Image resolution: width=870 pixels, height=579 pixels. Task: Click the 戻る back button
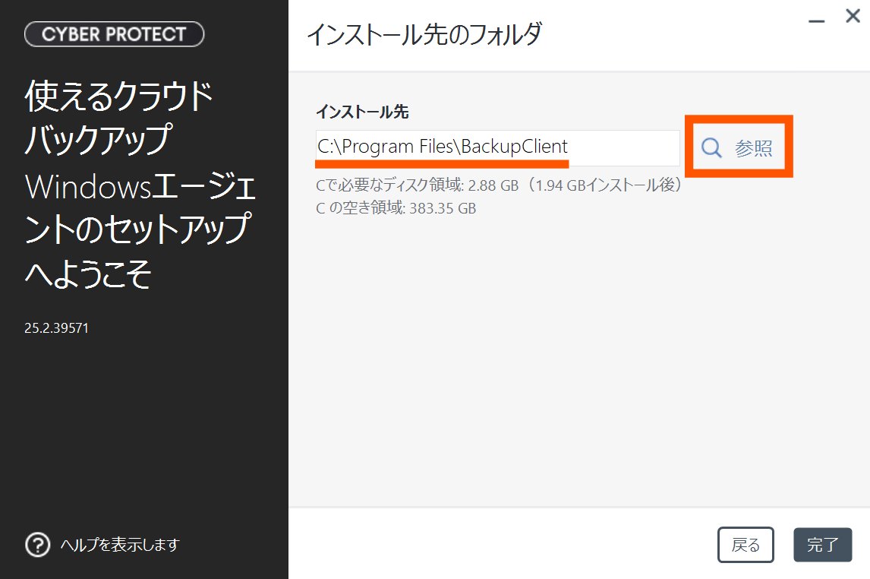click(745, 545)
